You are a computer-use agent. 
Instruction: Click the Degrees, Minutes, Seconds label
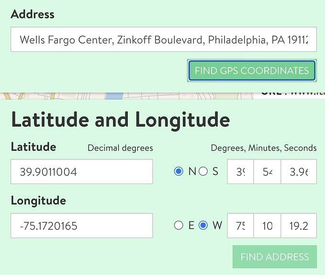pyautogui.click(x=264, y=148)
